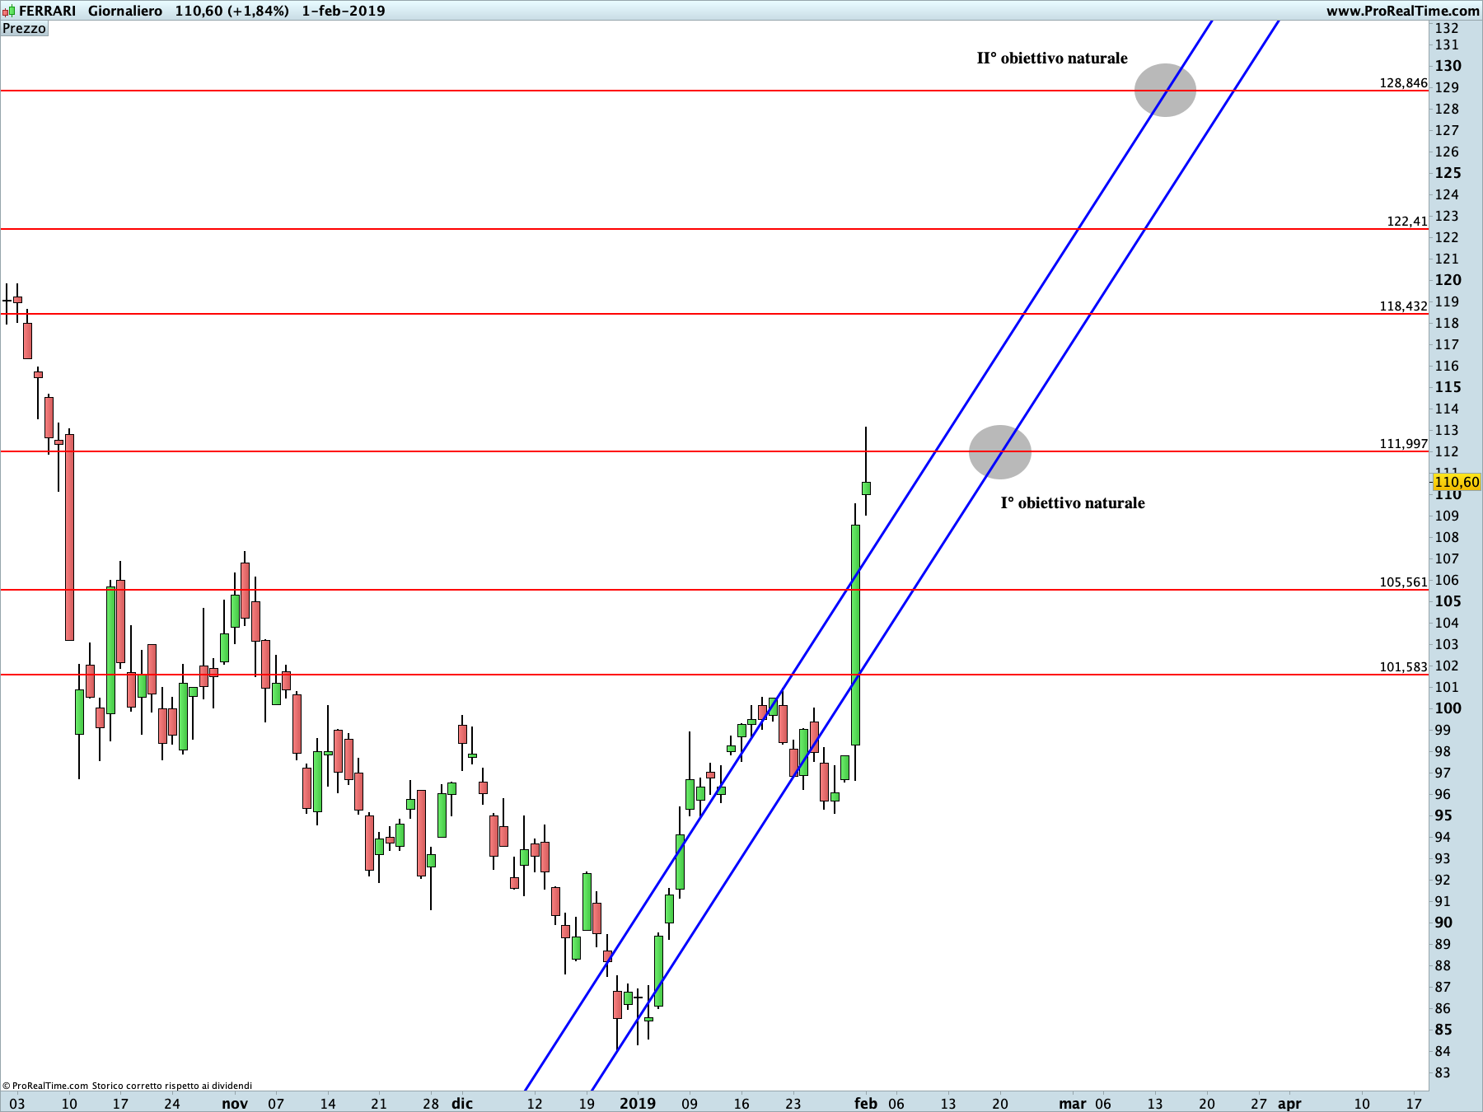
Task: Click the 'nov' label on time axis
Action: coord(235,1104)
